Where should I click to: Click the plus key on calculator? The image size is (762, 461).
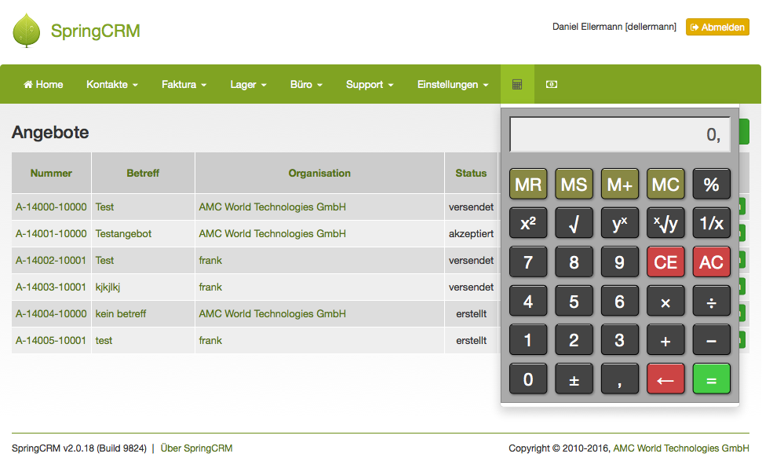(665, 340)
